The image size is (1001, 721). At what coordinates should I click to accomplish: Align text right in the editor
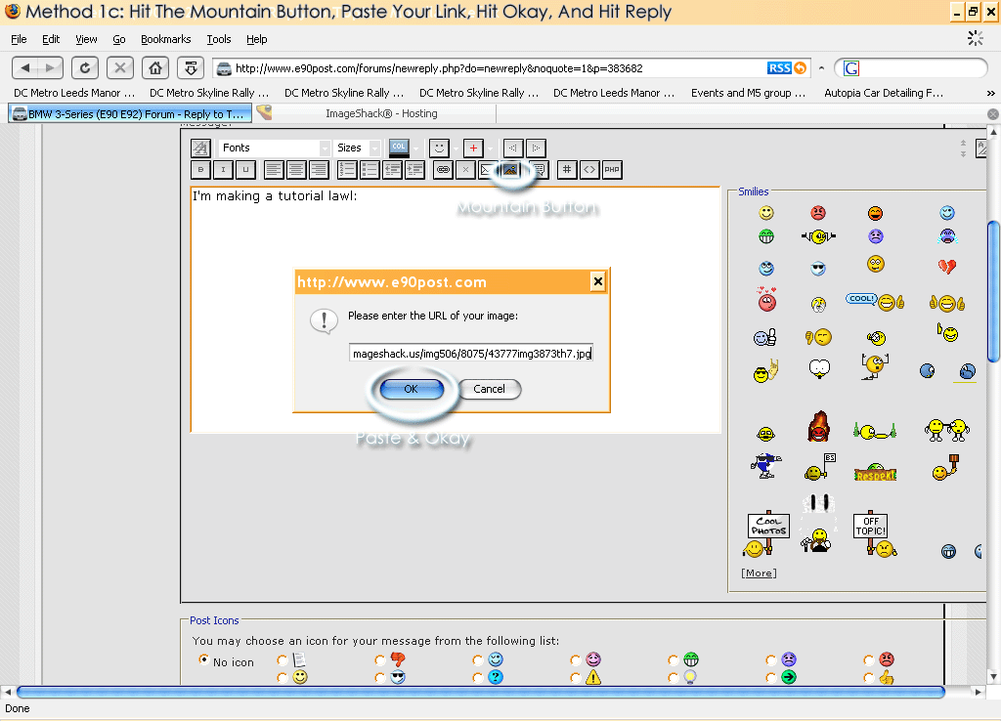point(318,170)
